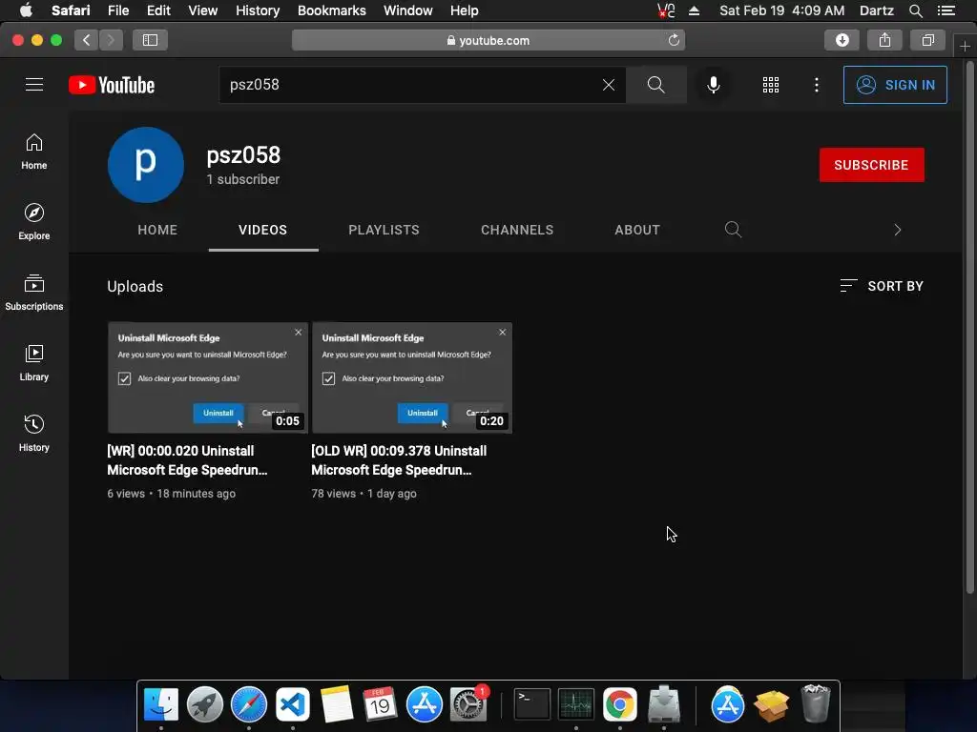The width and height of the screenshot is (977, 732).
Task: Open Safari downloads button
Action: tap(842, 40)
